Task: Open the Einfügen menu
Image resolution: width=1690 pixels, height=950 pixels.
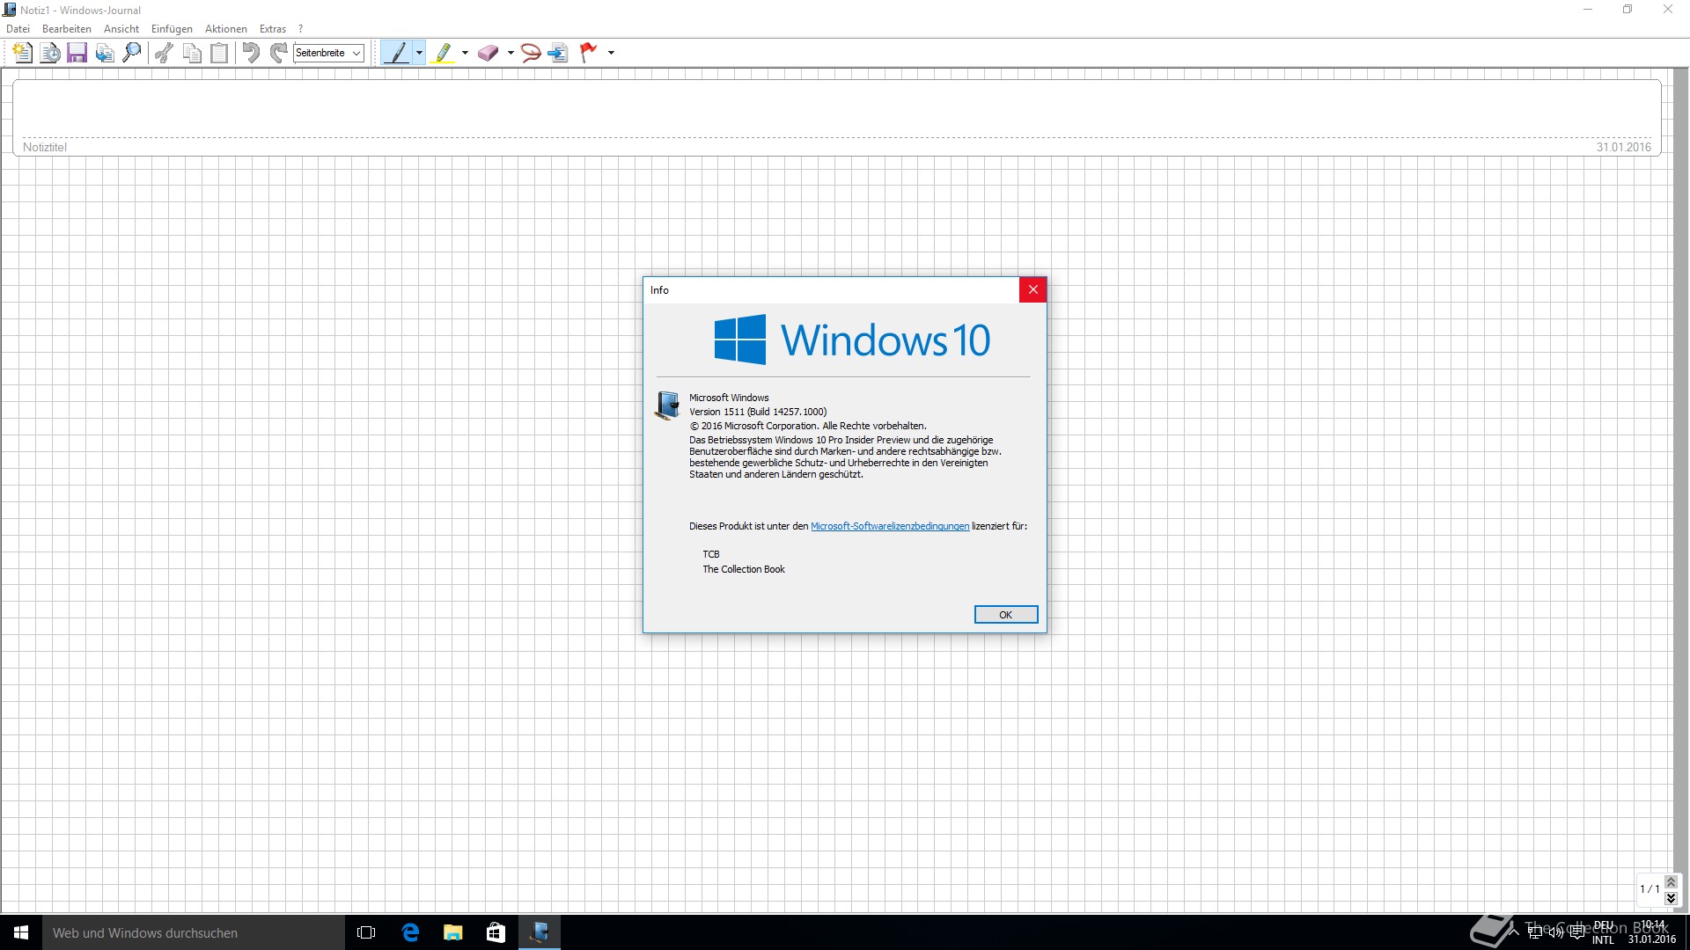Action: point(172,29)
